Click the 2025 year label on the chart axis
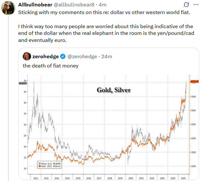 tap(183, 178)
